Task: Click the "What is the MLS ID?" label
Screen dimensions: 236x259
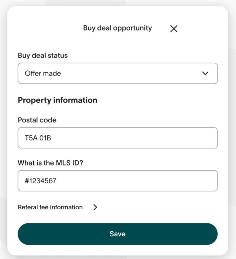Action: pos(50,163)
